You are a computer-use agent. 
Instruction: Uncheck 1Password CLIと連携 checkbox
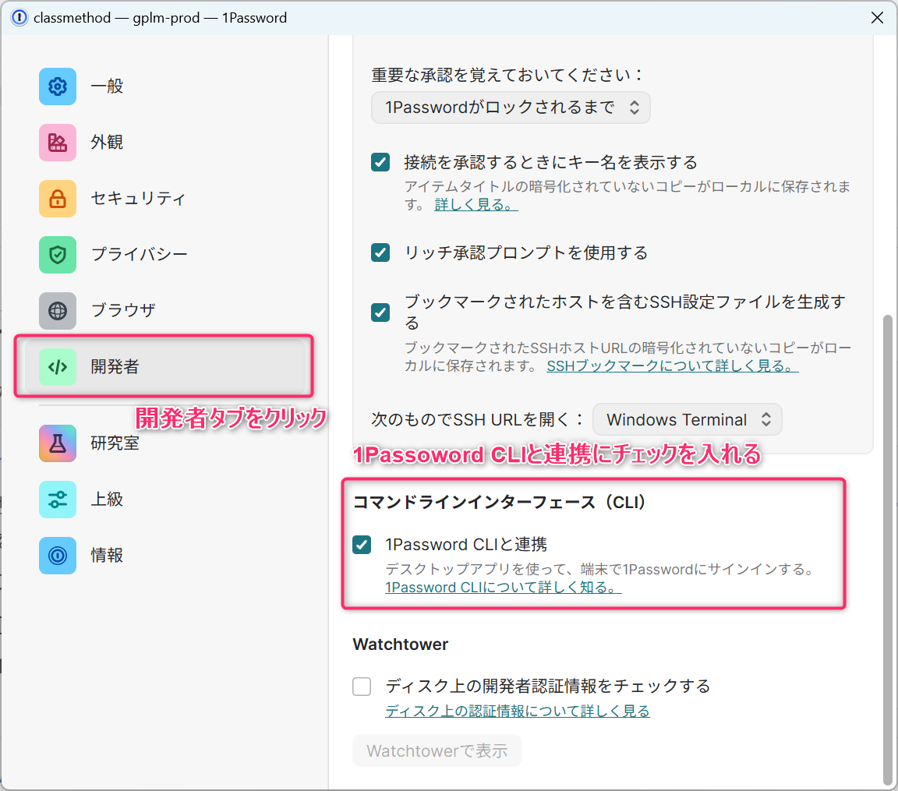pos(362,544)
